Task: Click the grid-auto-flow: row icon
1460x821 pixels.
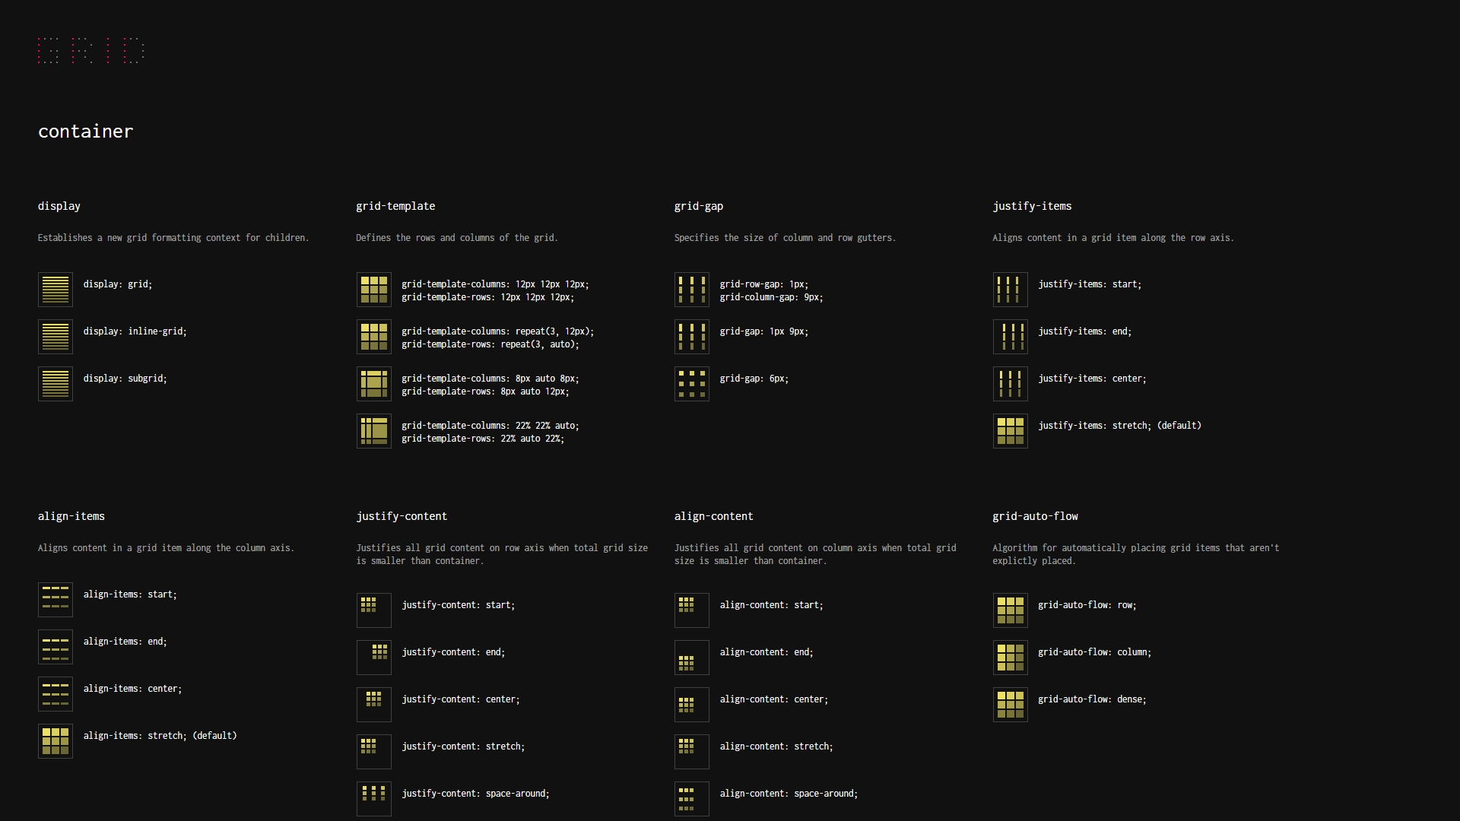Action: coord(1011,610)
